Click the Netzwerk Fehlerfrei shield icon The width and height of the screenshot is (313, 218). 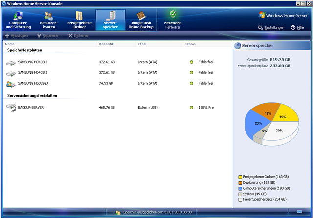pos(173,14)
